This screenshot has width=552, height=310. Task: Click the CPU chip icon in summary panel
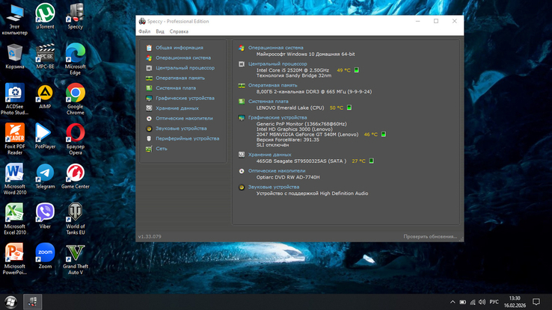click(242, 64)
